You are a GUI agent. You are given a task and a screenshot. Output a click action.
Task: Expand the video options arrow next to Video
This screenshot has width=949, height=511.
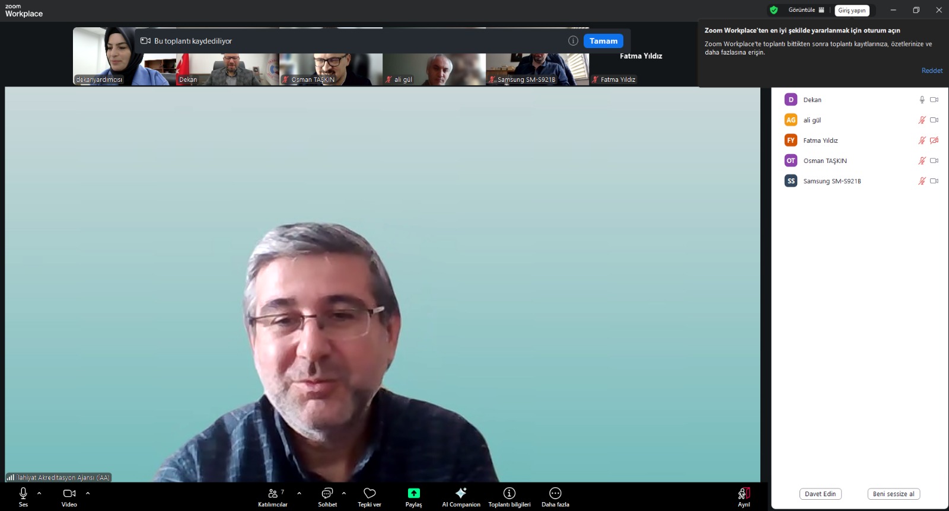point(88,493)
